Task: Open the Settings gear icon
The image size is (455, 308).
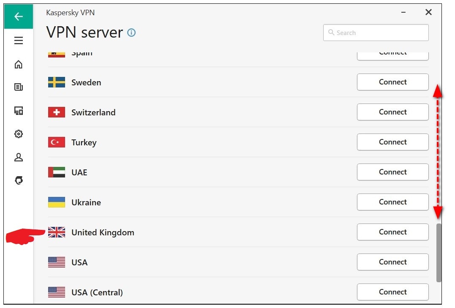Action: [18, 134]
